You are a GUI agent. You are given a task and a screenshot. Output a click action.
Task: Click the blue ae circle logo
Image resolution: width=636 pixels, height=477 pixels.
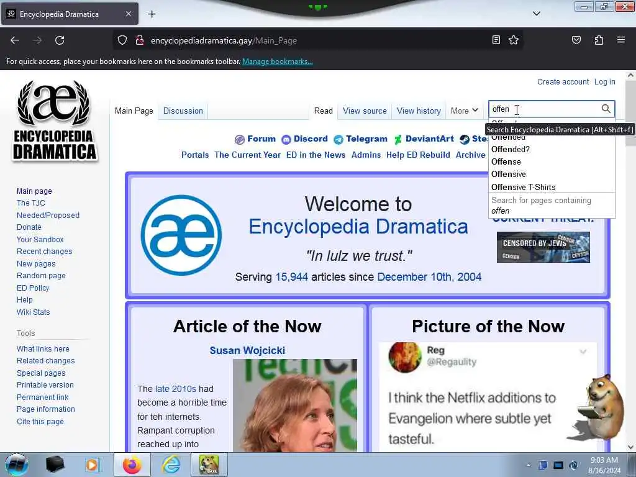(181, 235)
